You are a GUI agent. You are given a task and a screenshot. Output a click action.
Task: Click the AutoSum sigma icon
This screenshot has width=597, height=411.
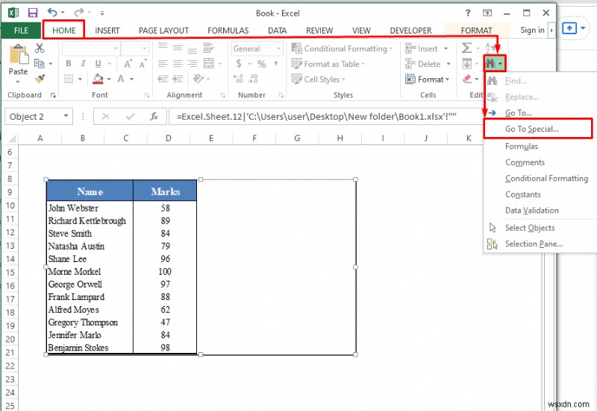466,48
